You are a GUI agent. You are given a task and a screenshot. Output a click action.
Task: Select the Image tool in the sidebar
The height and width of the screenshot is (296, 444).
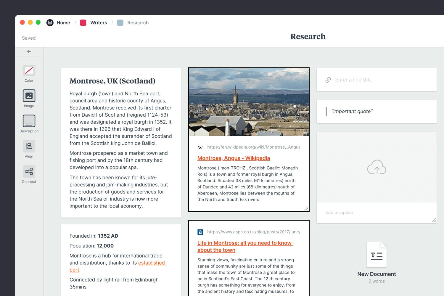click(x=29, y=96)
